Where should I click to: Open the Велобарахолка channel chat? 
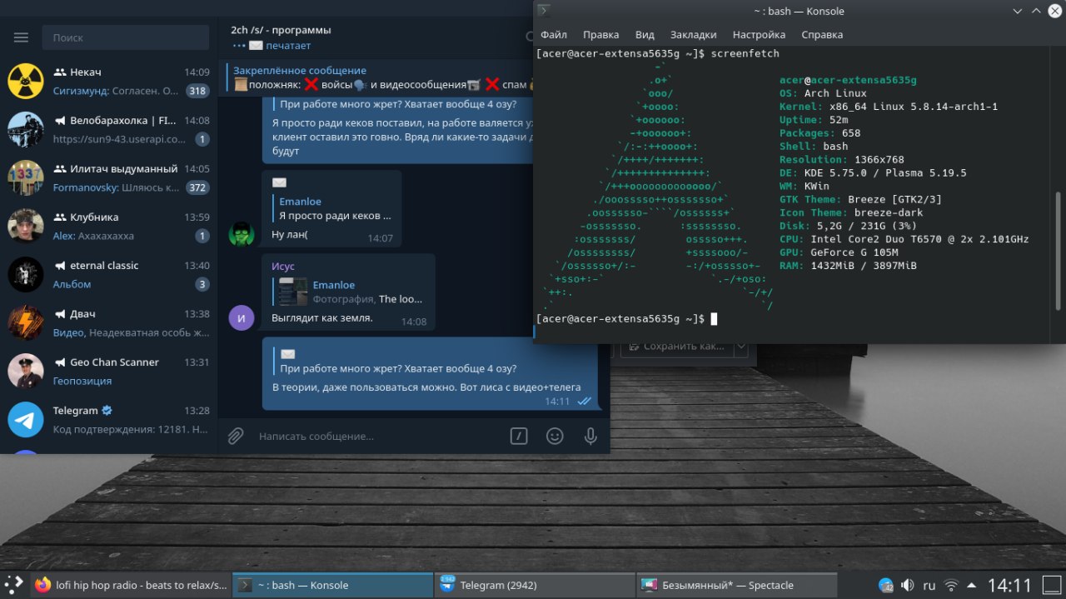click(108, 130)
